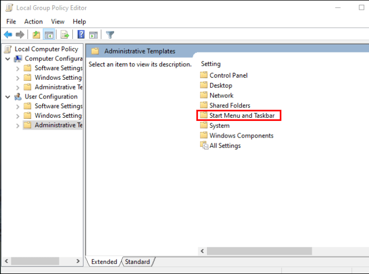Expand Administrative Templates under User Configuration
Image resolution: width=369 pixels, height=274 pixels.
coord(18,126)
